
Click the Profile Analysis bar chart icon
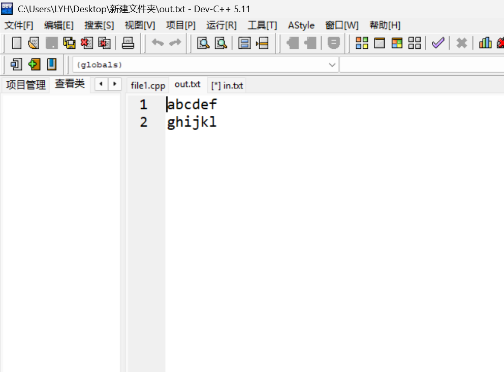485,43
